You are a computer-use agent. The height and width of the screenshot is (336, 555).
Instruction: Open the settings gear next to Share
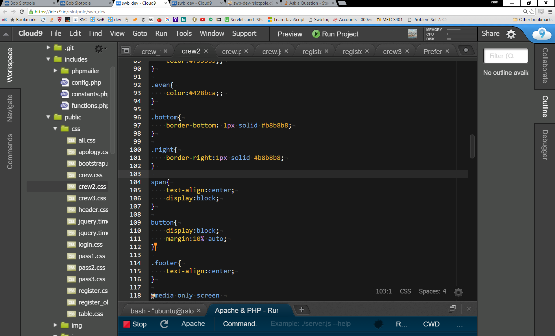click(x=511, y=34)
